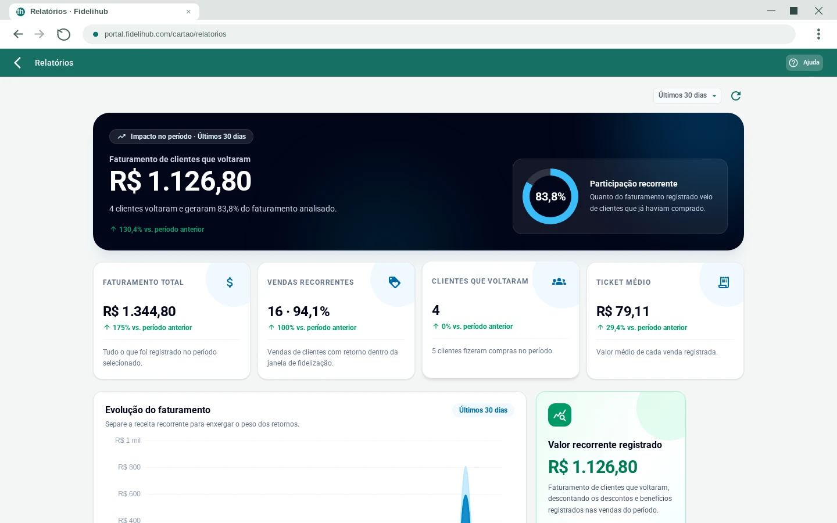Click the R$ 1.126,80 hero revenue figure
The height and width of the screenshot is (523, 837).
click(181, 181)
